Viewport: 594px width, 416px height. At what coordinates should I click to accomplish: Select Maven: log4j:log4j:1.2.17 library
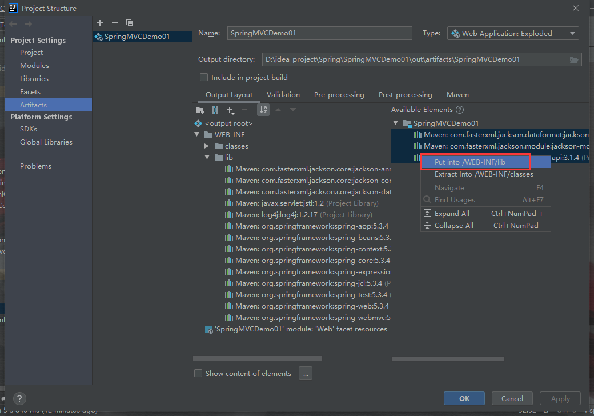tap(299, 215)
